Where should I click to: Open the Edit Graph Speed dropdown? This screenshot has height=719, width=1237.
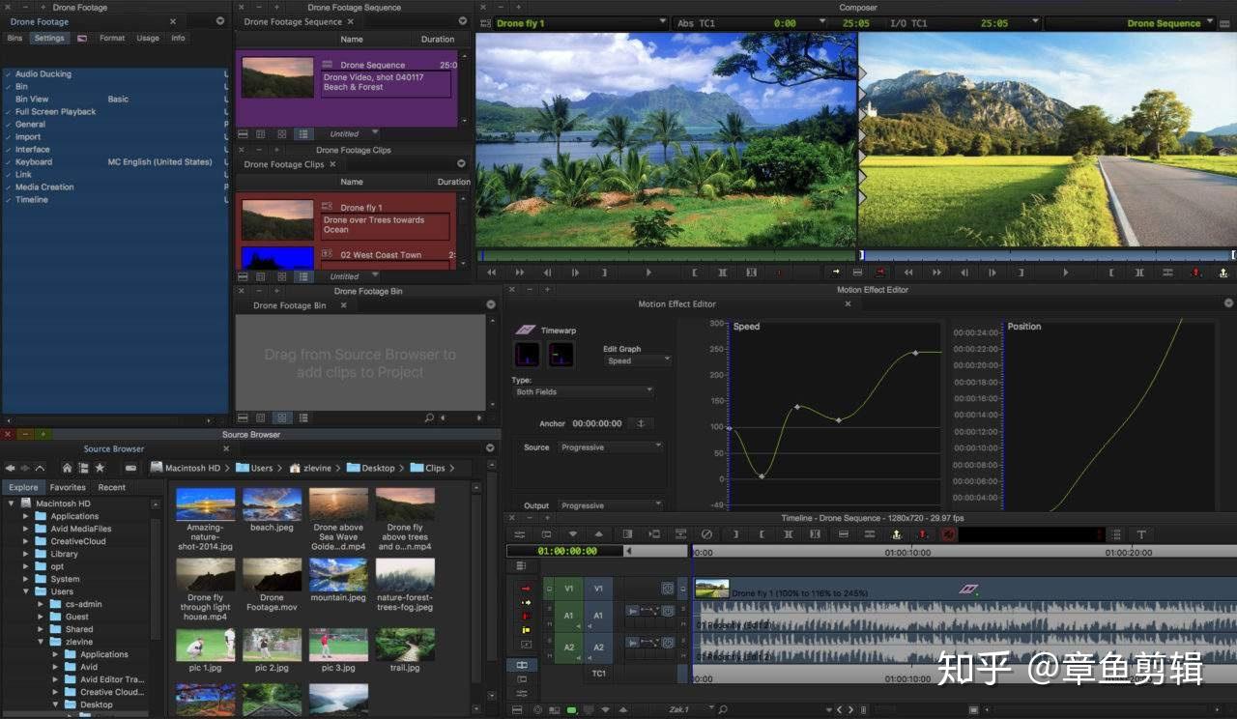click(x=637, y=360)
